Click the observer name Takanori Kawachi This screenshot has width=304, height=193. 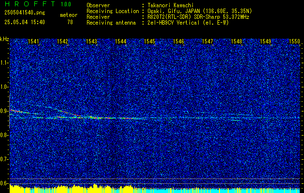click(170, 5)
